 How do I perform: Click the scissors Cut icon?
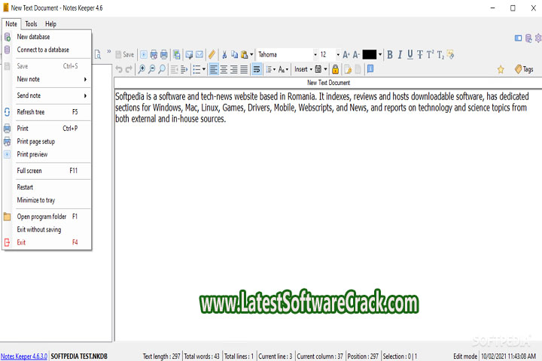(224, 54)
